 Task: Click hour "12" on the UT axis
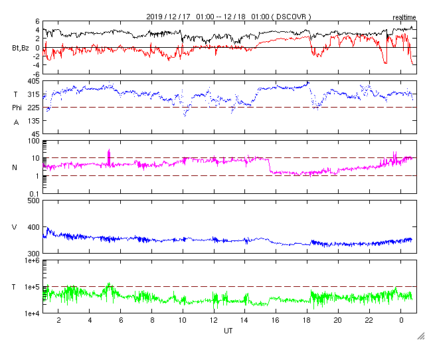(214, 320)
